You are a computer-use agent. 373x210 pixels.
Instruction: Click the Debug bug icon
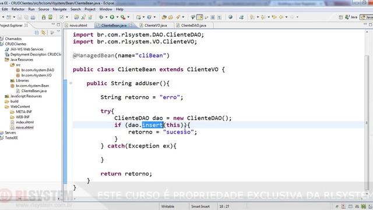pyautogui.click(x=101, y=17)
